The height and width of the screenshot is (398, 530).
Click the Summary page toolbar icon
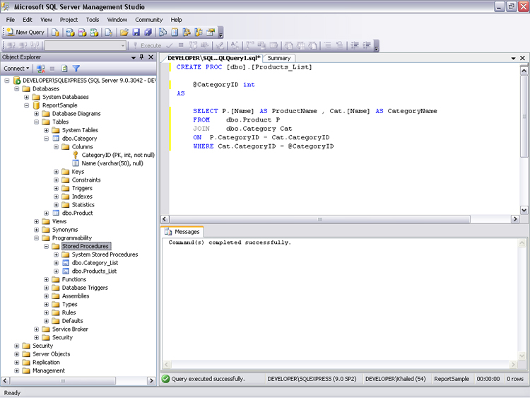175,32
